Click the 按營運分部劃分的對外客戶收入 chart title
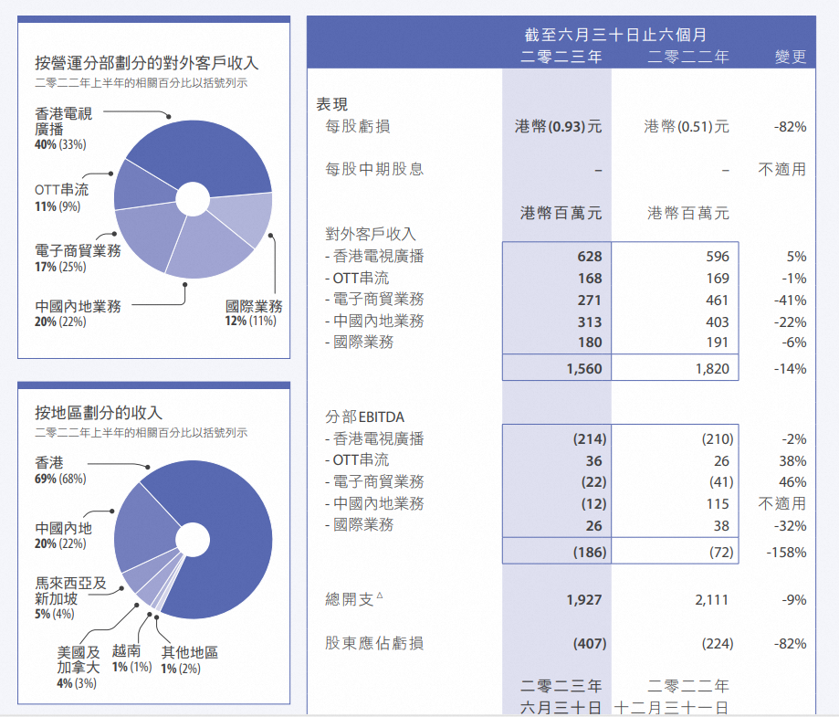 coord(146,63)
